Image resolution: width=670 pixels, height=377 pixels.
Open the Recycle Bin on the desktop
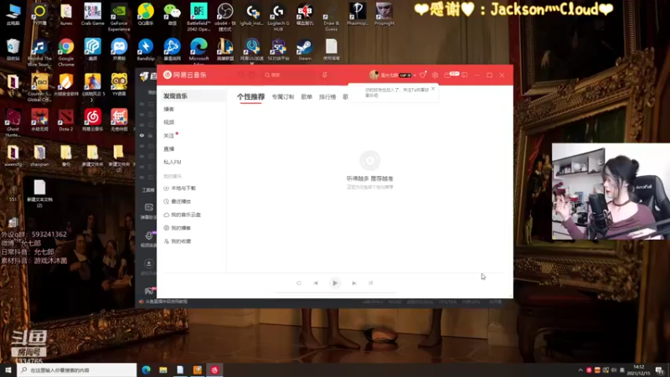[13, 49]
